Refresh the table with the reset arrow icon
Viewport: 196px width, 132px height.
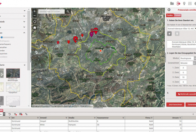[10, 114]
